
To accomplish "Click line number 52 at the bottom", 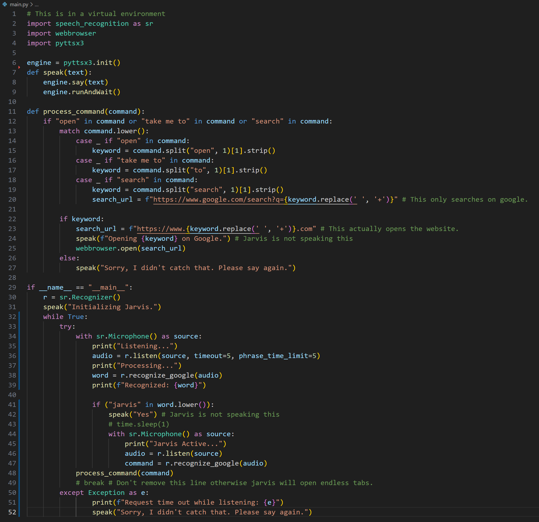I will point(12,512).
